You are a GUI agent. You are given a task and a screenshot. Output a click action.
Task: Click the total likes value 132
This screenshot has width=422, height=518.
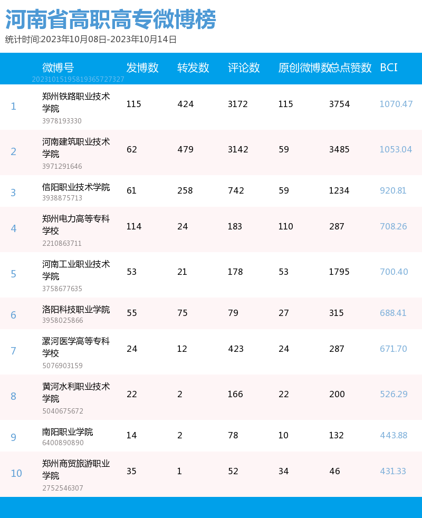(337, 435)
